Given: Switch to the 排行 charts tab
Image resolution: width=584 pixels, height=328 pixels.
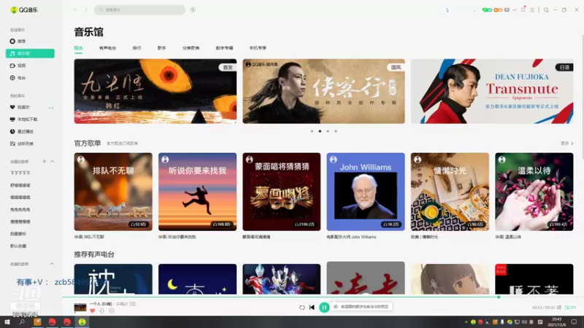Looking at the screenshot, I should click(x=137, y=48).
